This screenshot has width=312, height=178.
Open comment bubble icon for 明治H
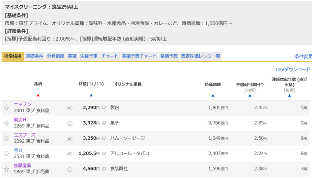click(x=70, y=124)
